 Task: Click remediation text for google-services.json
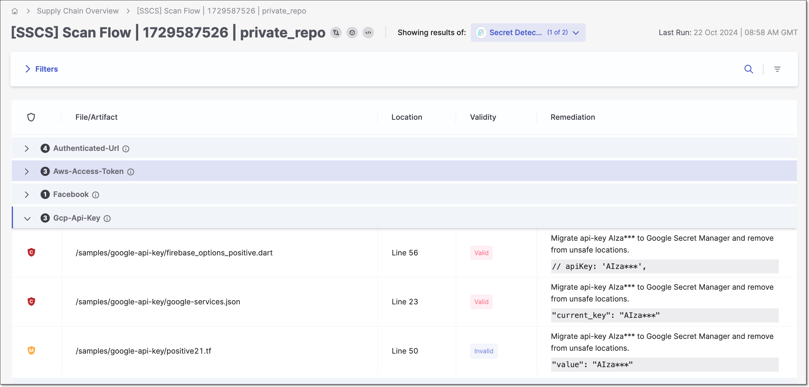[x=662, y=293]
